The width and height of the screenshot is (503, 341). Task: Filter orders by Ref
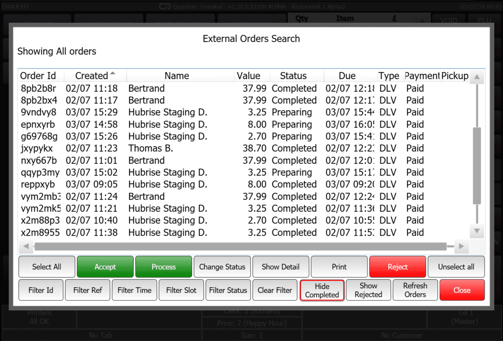87,290
